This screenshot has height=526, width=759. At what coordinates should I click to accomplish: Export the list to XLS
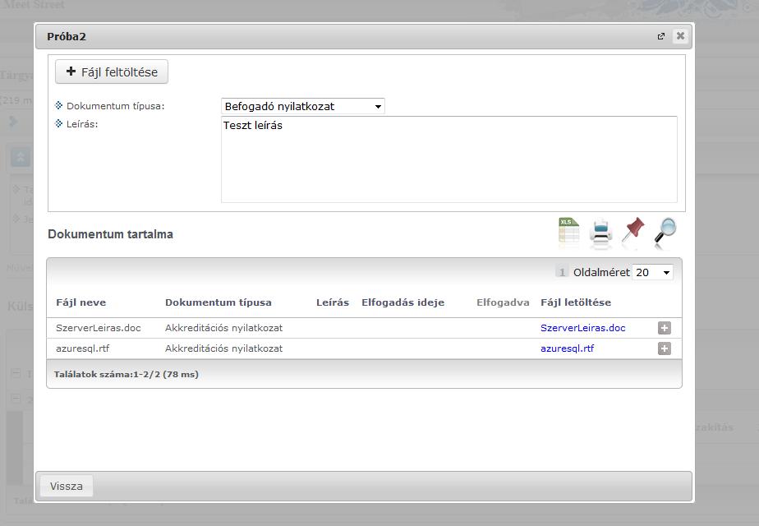coord(568,232)
